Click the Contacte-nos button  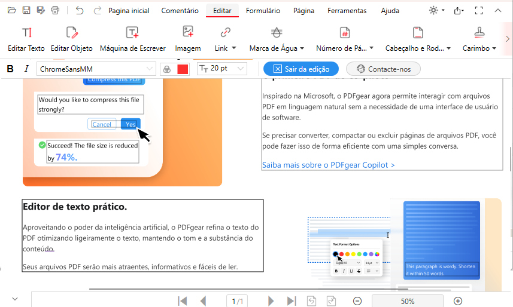(x=383, y=69)
